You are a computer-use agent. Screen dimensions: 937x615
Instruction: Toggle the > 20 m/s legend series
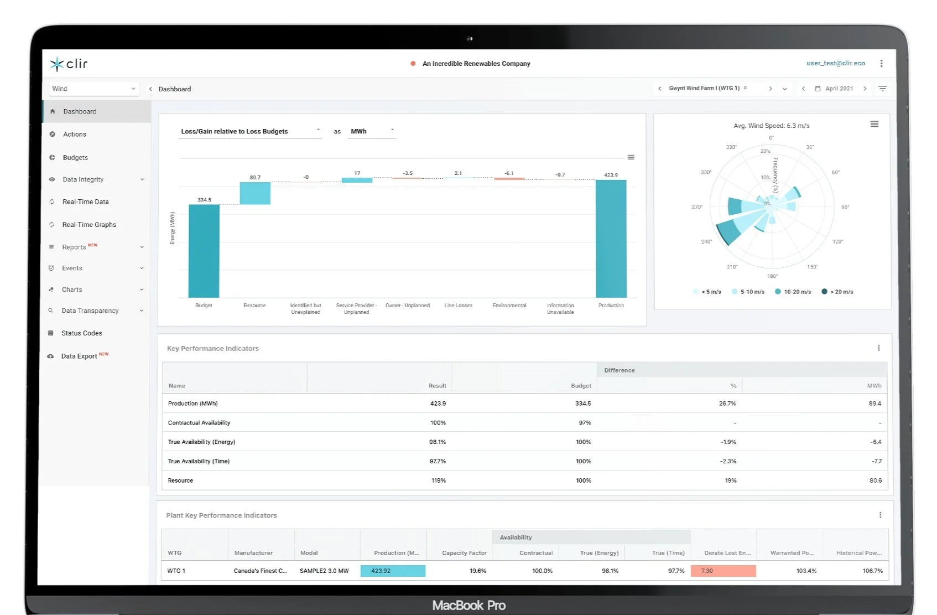(837, 292)
